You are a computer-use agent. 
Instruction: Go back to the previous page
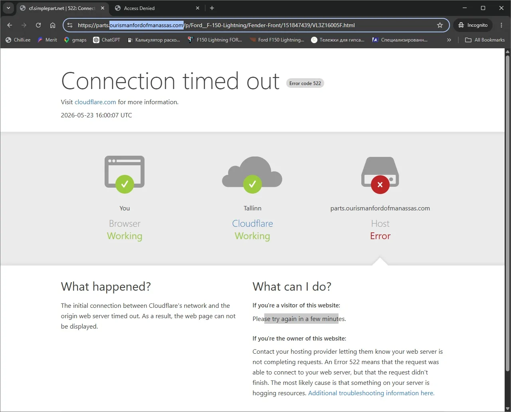point(10,25)
